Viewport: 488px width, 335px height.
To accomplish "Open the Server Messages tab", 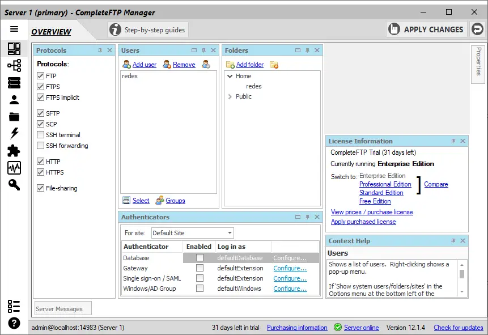I will tap(63, 308).
